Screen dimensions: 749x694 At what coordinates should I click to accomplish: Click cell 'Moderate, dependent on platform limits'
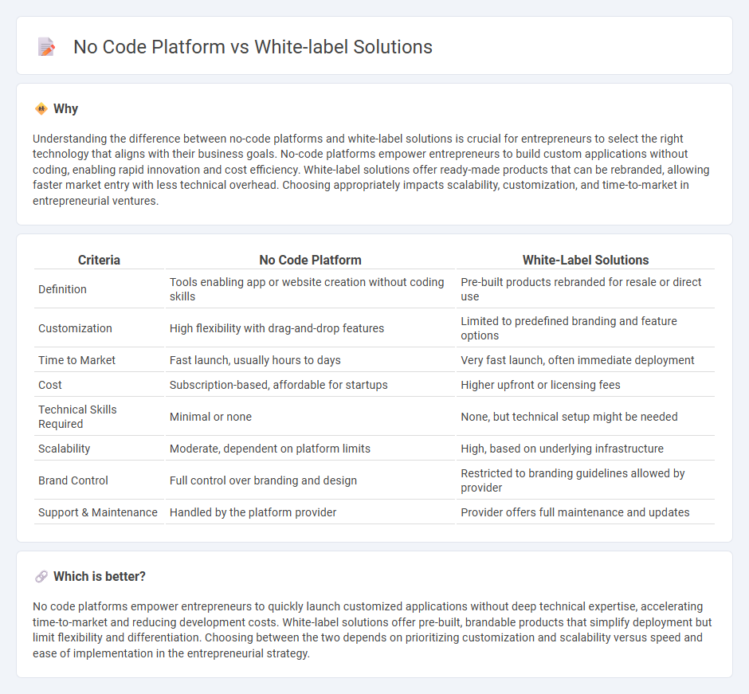point(310,449)
